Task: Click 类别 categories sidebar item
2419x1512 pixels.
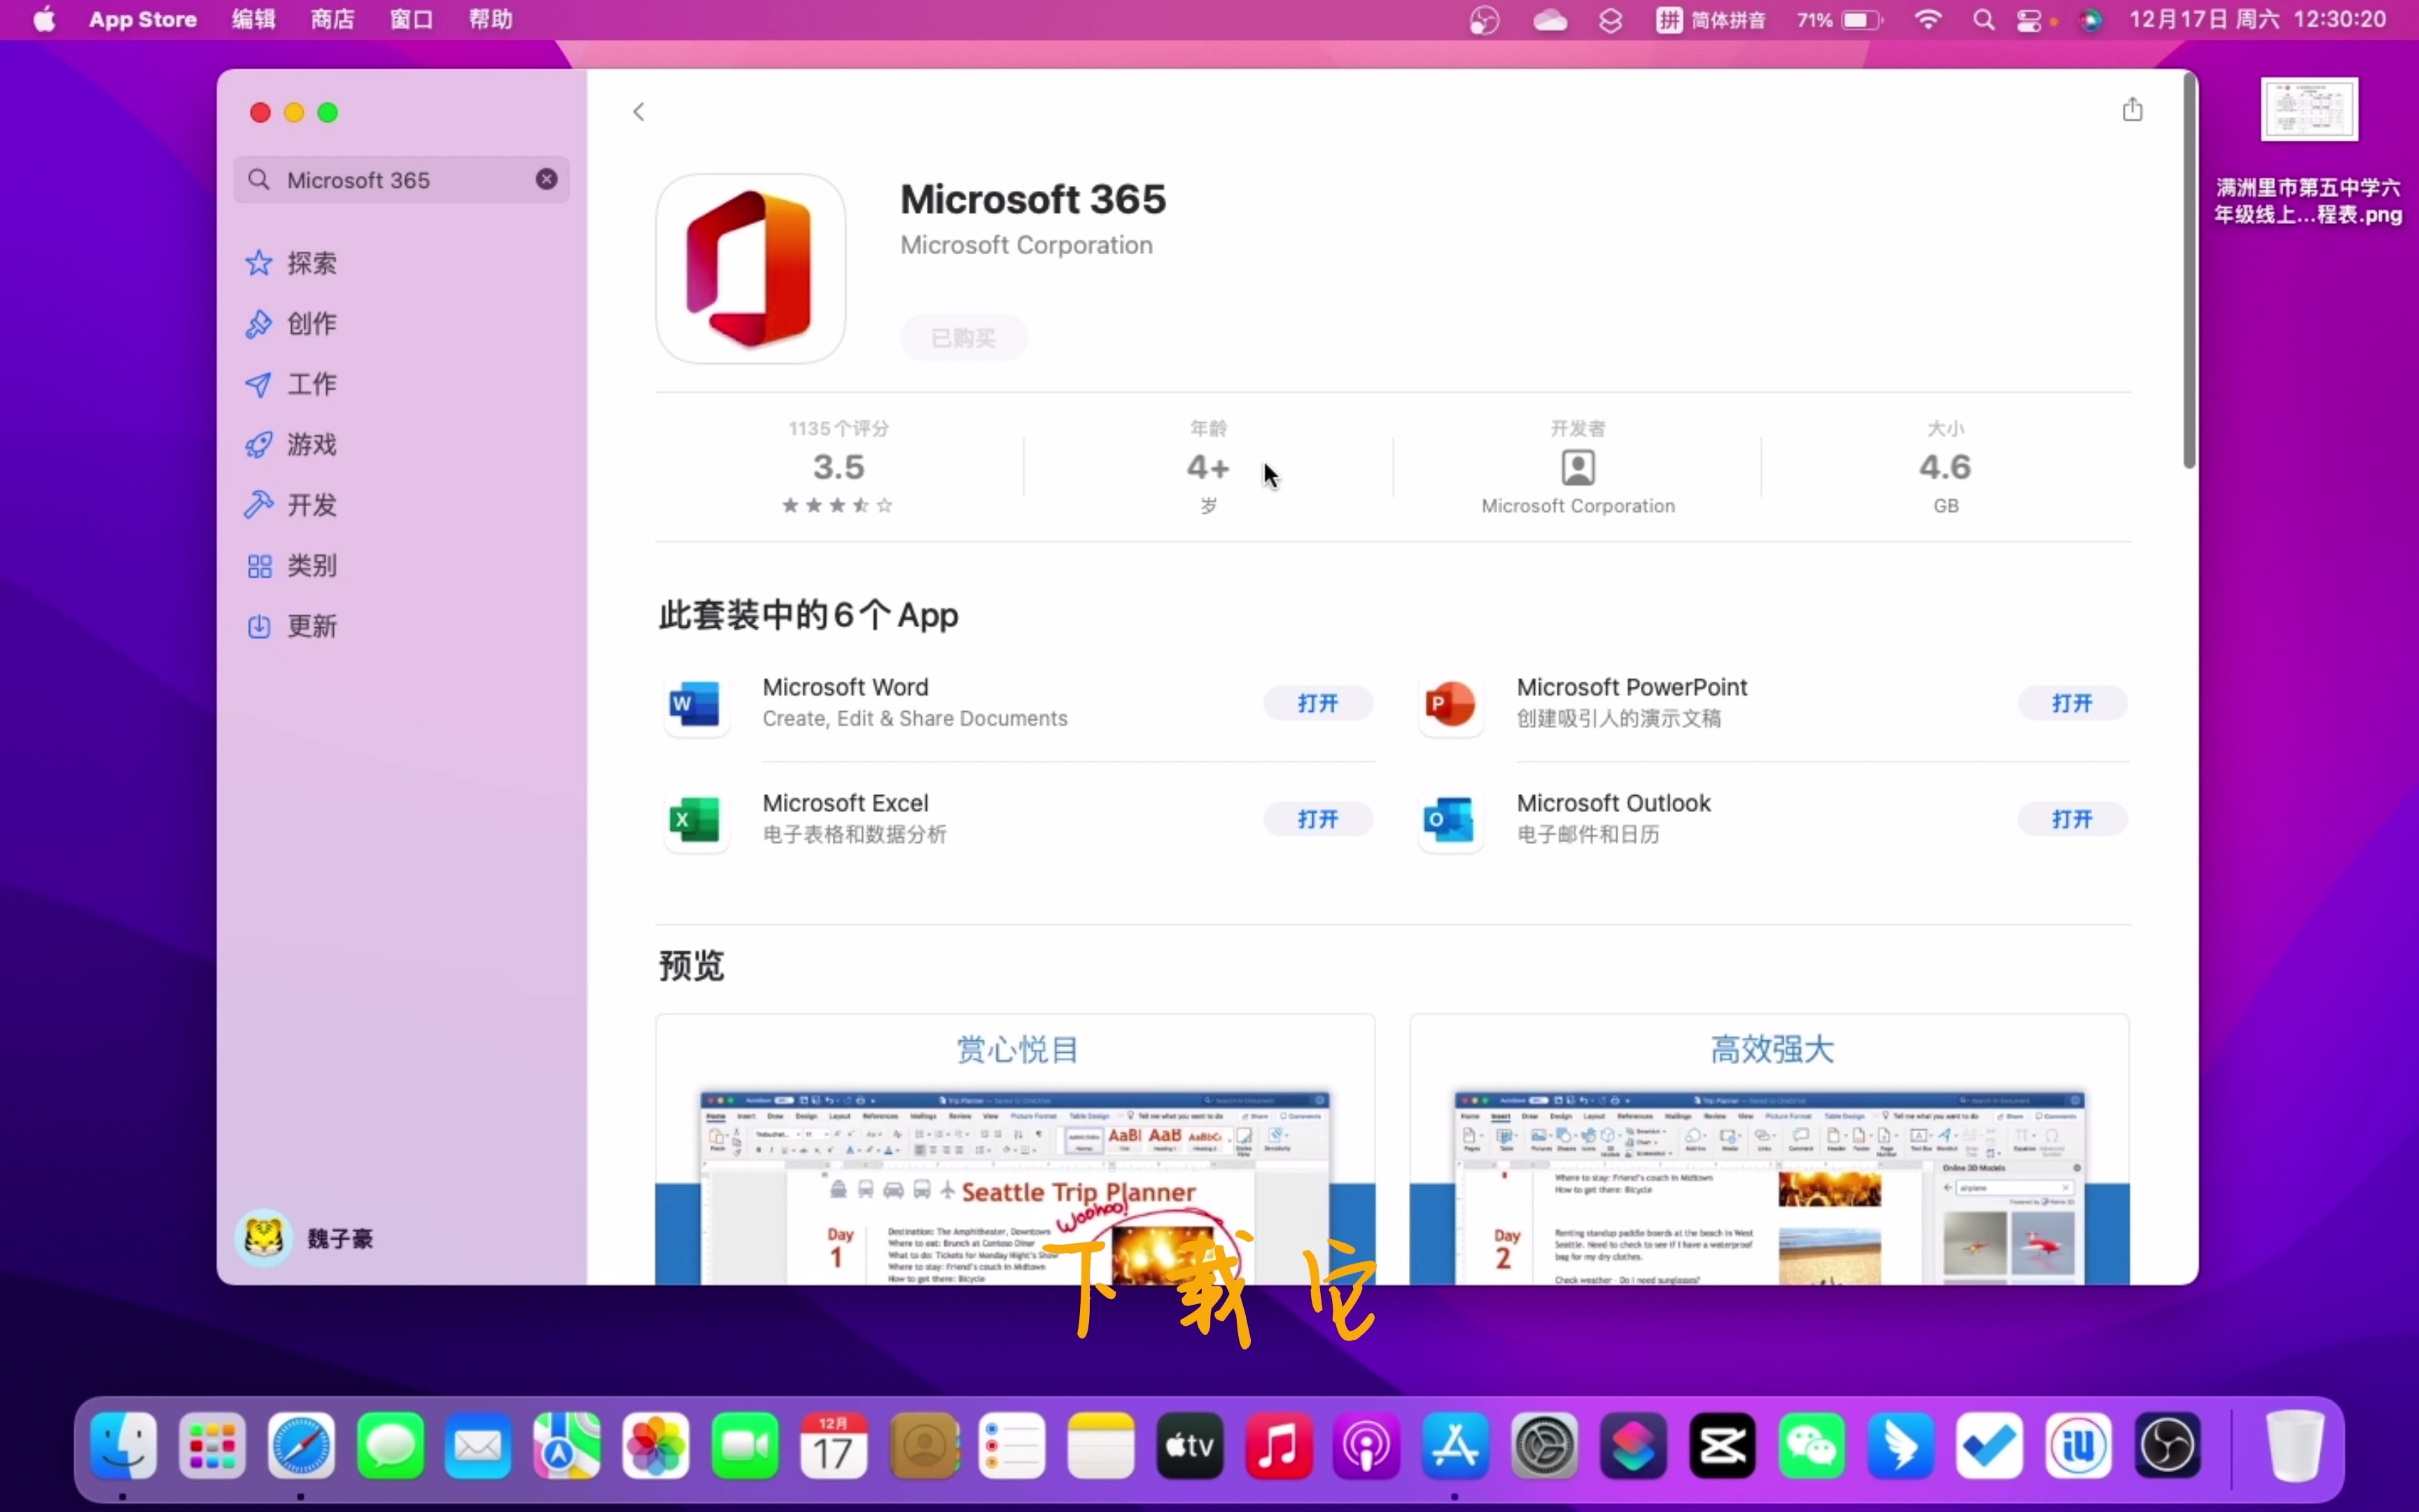Action: coord(310,564)
